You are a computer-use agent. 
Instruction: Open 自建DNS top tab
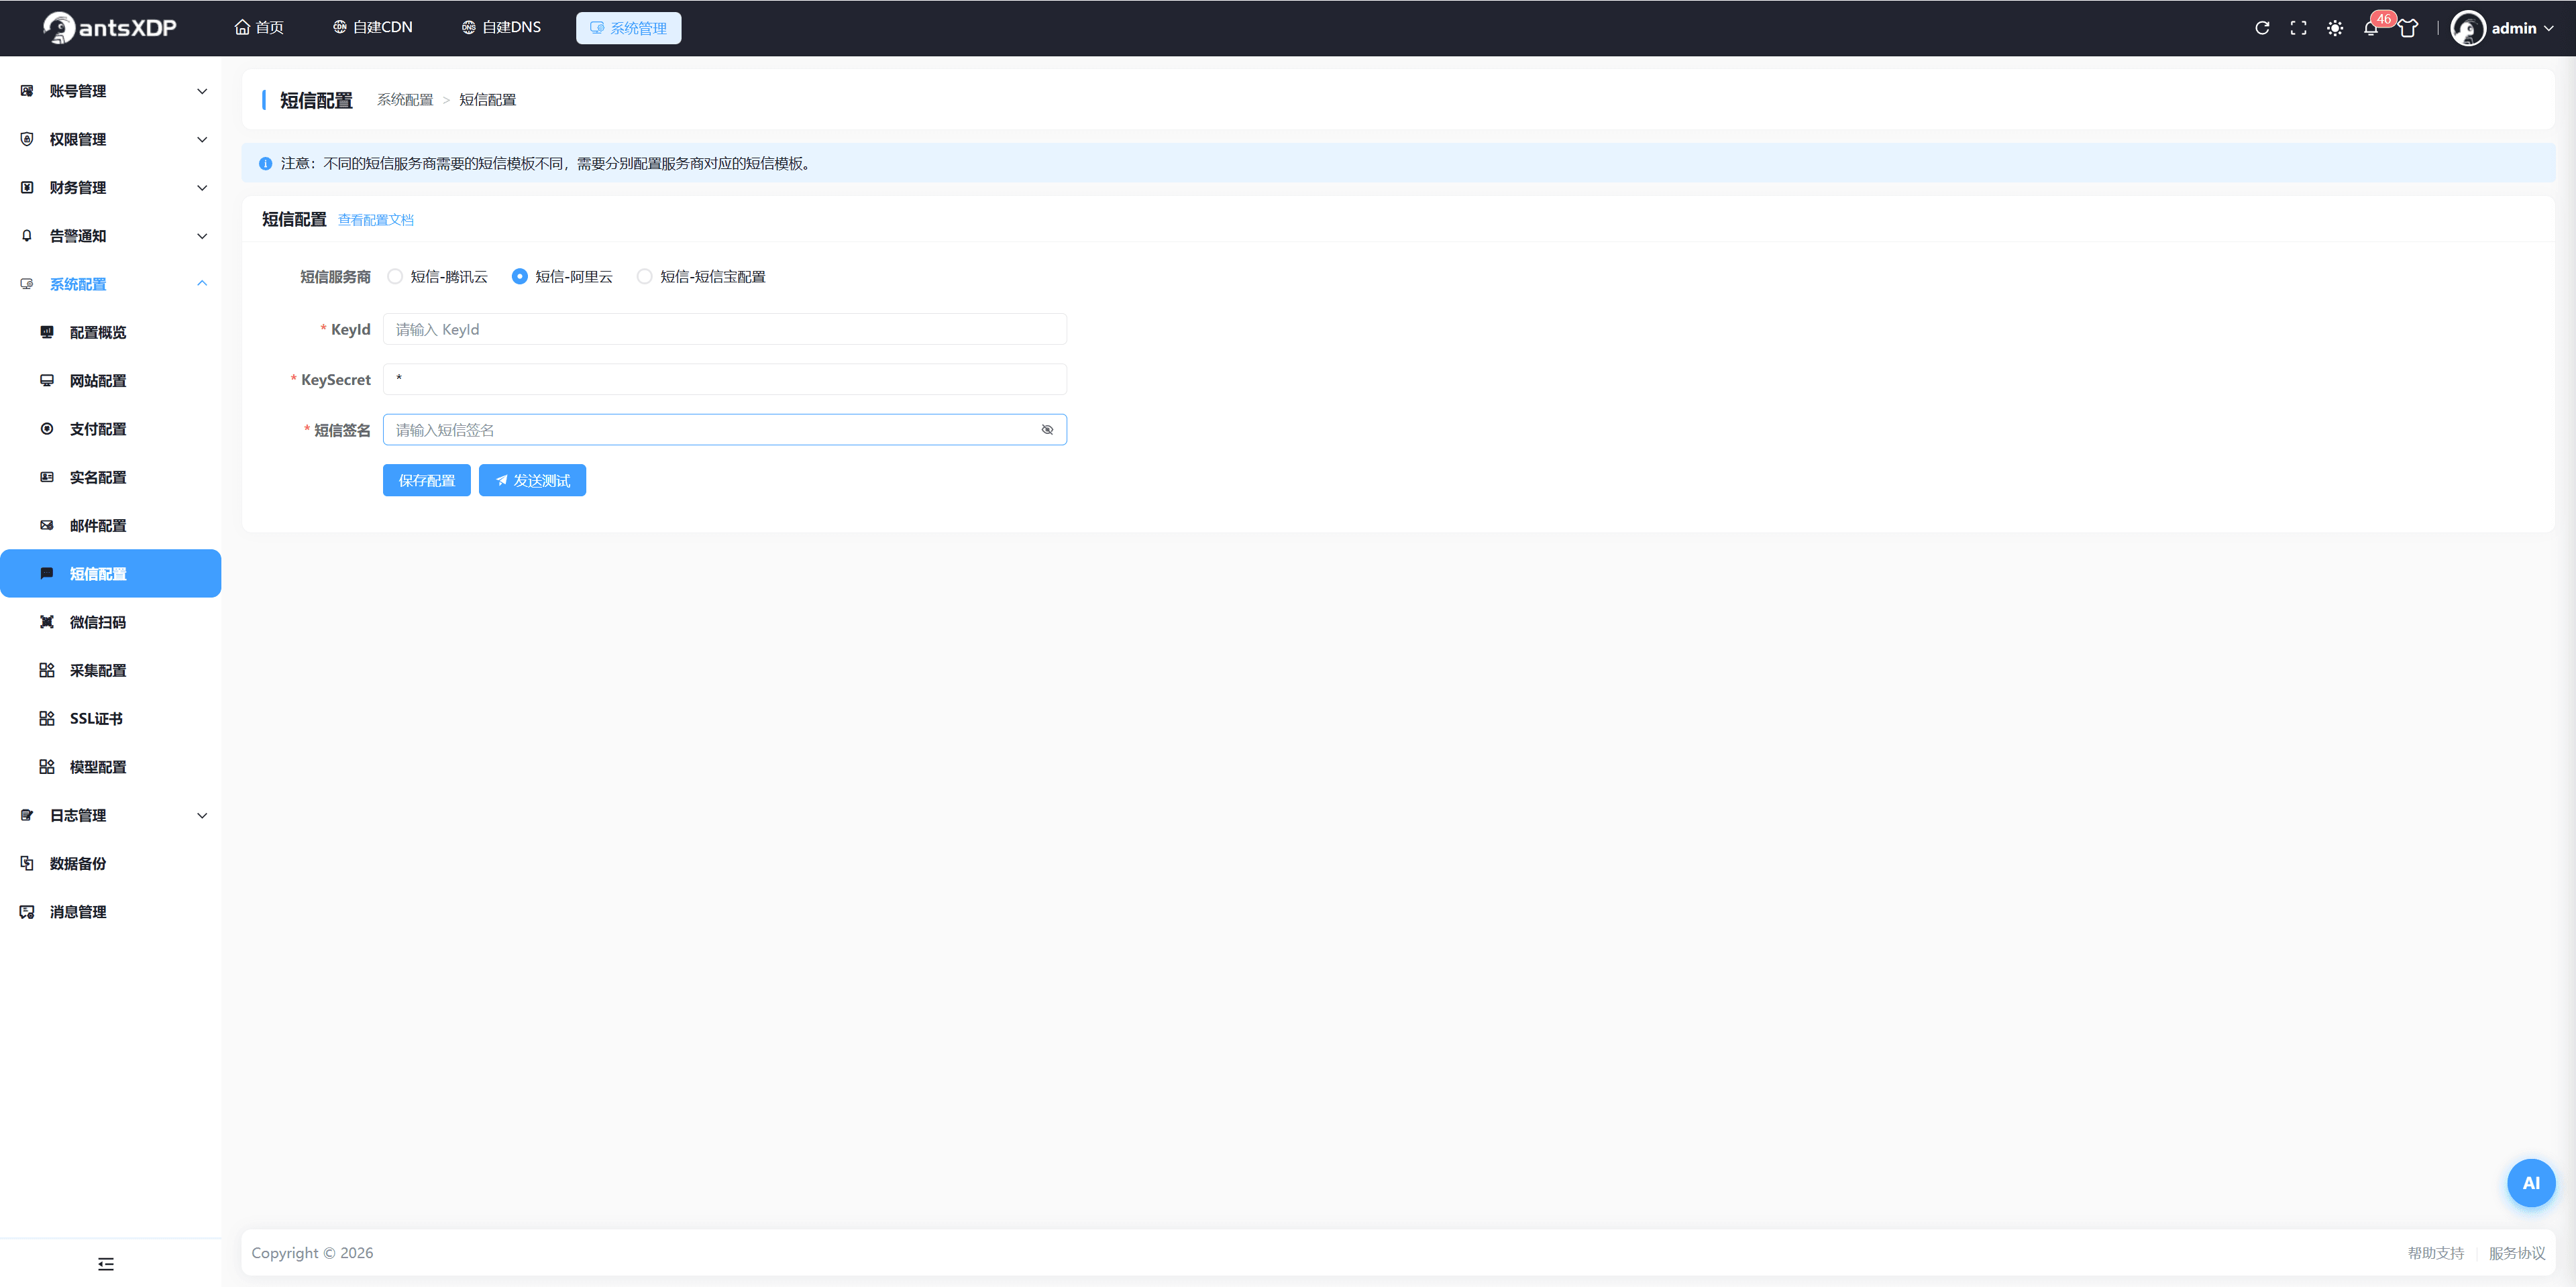pos(501,28)
